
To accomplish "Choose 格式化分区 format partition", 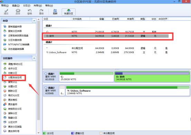I will click(x=11, y=95).
